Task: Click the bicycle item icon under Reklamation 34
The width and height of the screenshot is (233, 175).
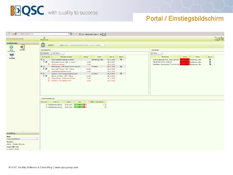Action: [x=46, y=69]
